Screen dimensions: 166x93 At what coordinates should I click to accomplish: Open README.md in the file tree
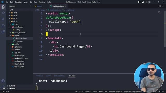(20, 64)
